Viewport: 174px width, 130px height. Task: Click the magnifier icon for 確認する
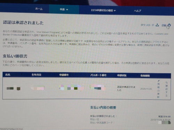(x=166, y=83)
